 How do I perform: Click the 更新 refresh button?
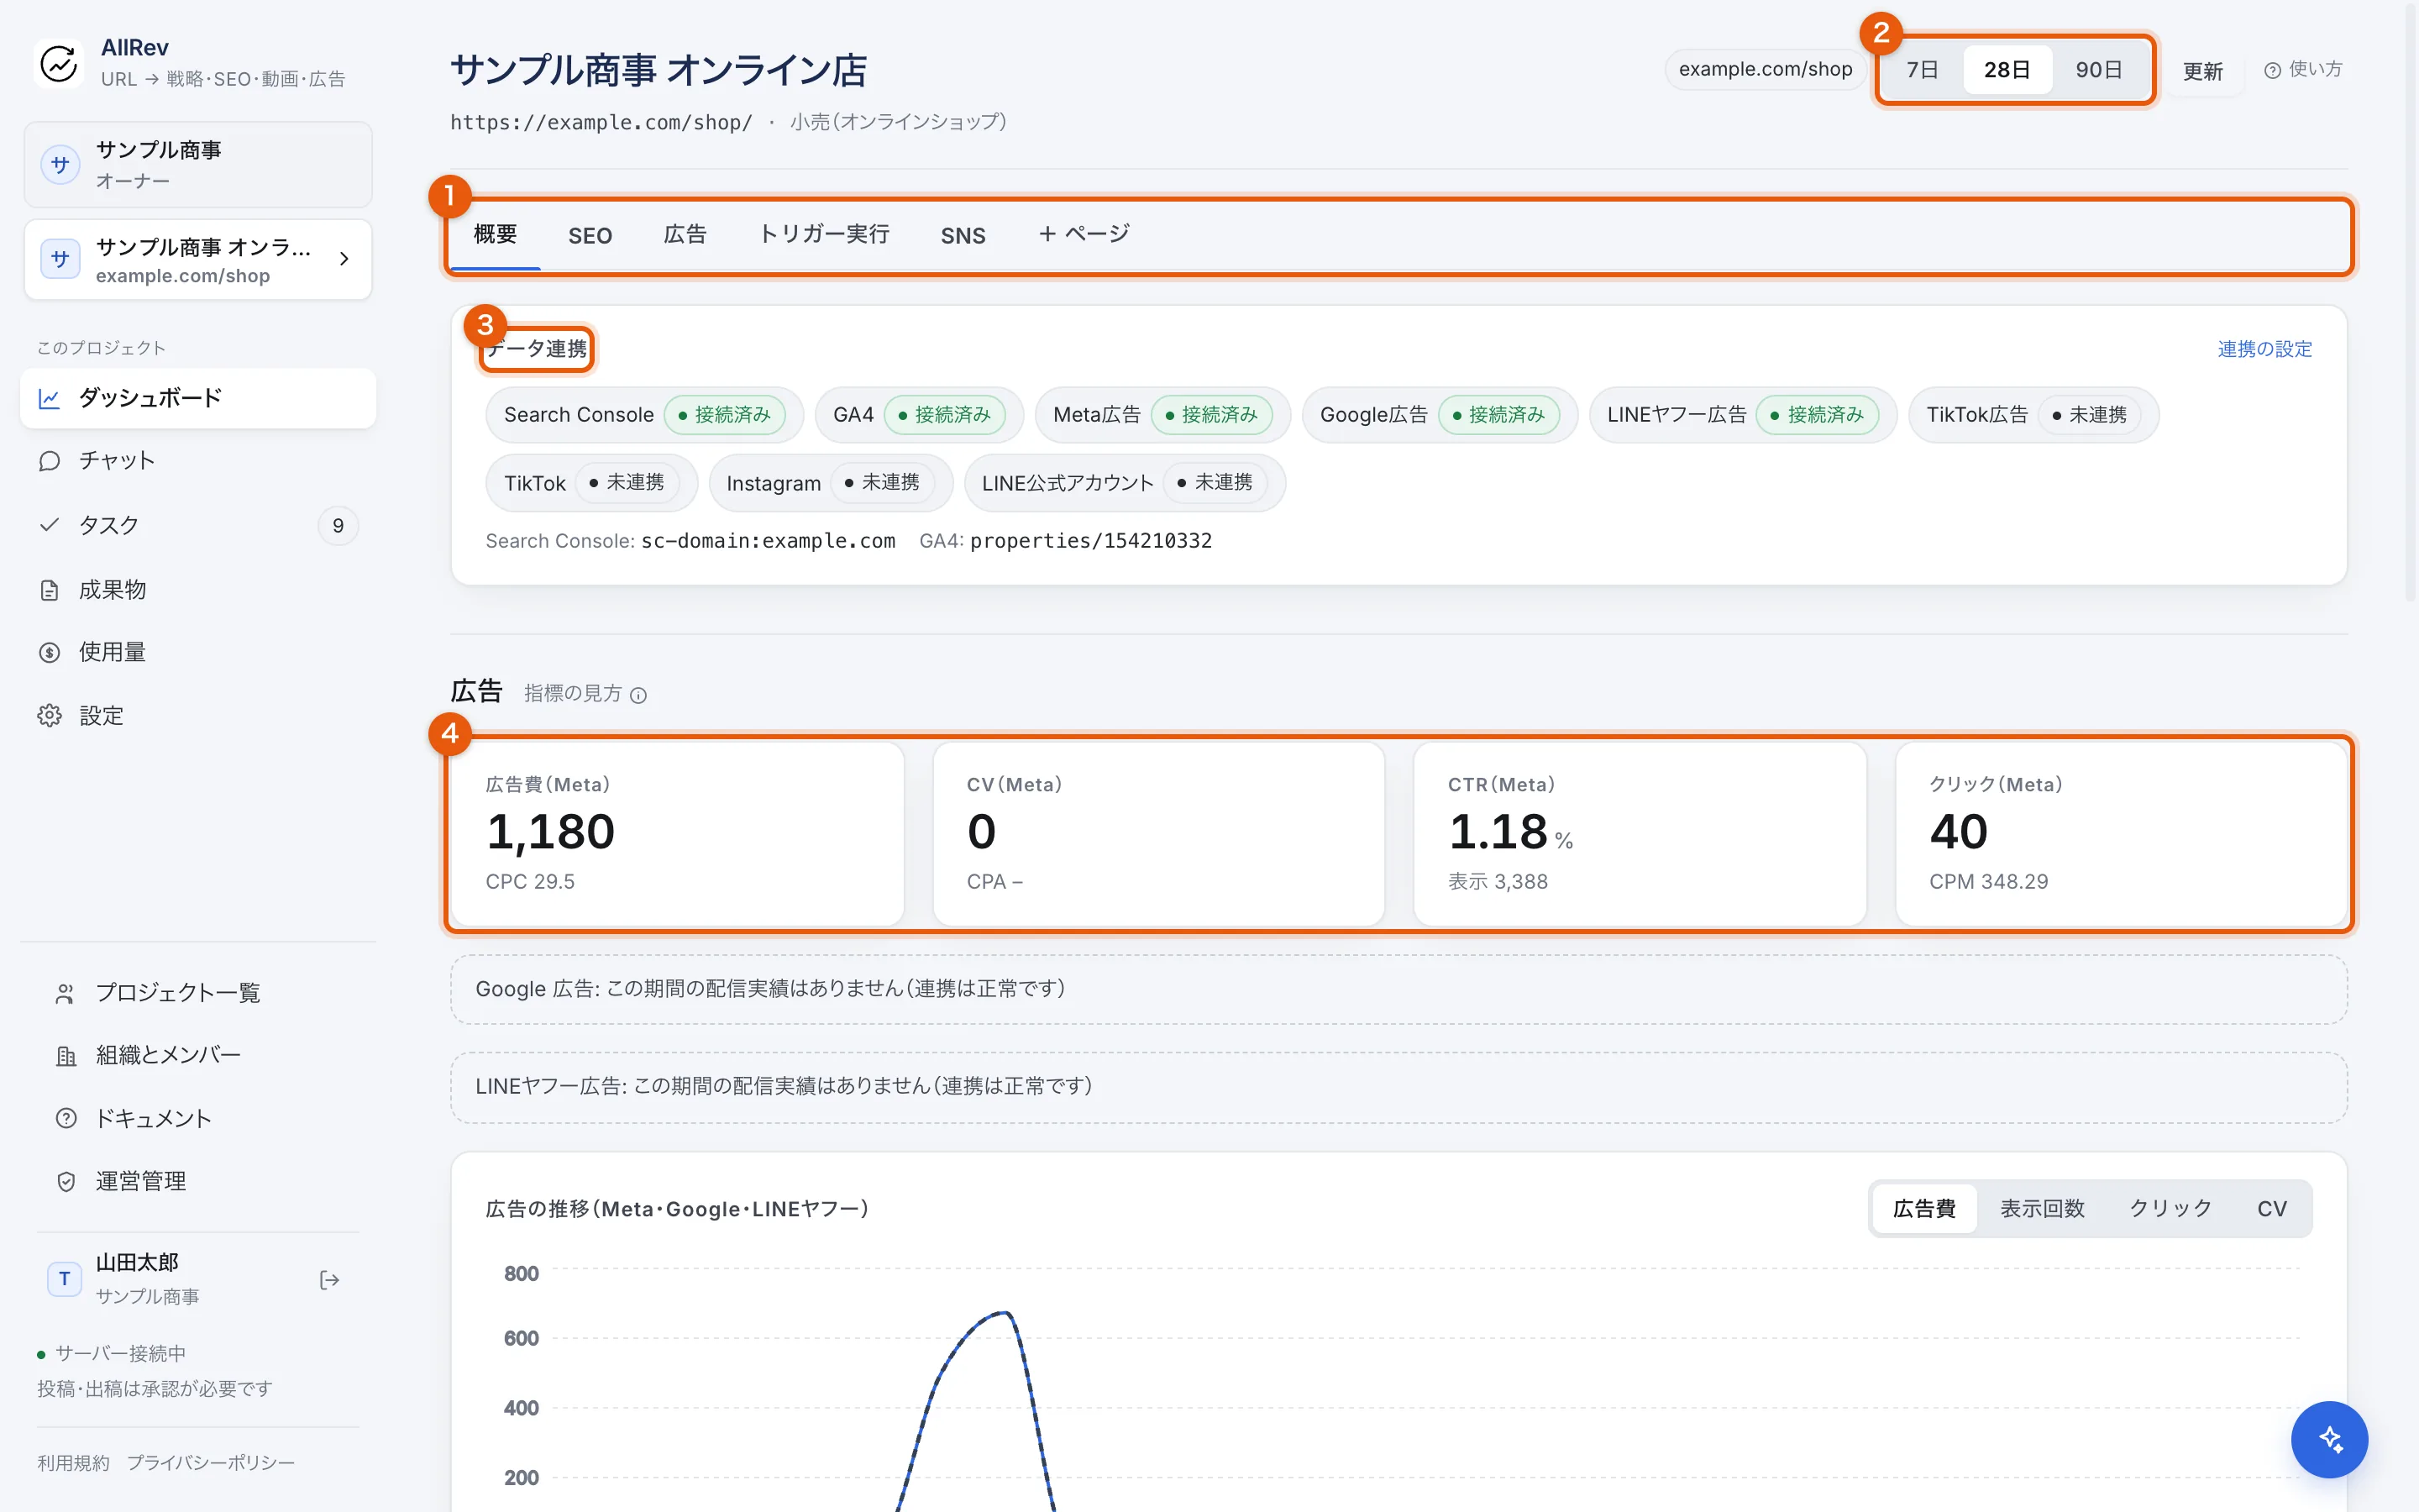[2202, 71]
